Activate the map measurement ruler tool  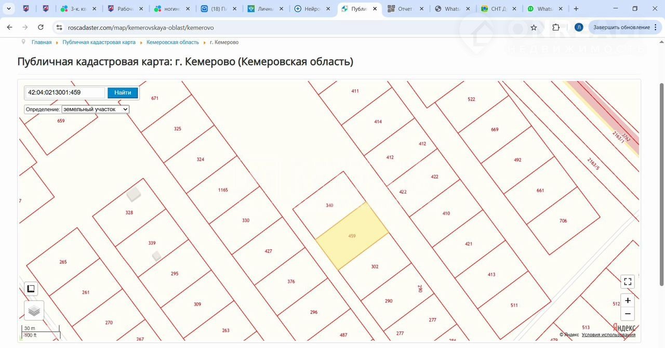coord(31,289)
